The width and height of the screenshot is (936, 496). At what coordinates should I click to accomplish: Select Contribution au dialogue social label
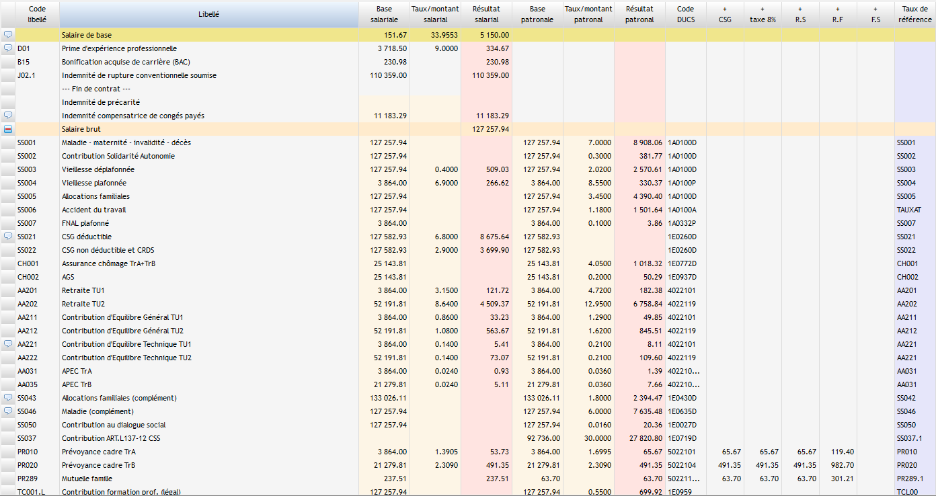114,425
